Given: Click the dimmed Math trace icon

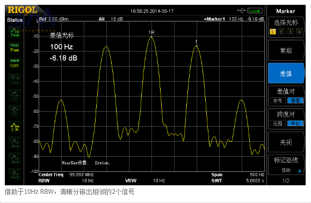Looking at the screenshot, I should click(15, 175).
